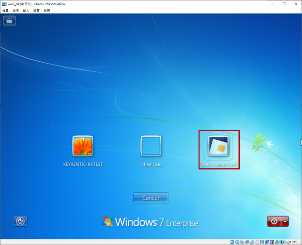Viewport: 302px width, 245px height.
Task: Click the KEYXENTIC\KXTEST account name text
Action: tap(83, 164)
